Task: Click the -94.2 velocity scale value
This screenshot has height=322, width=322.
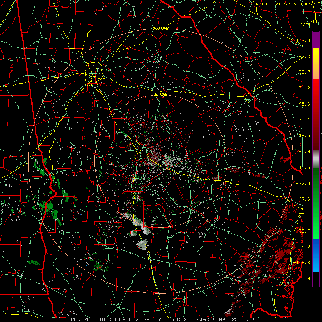Action: click(303, 247)
